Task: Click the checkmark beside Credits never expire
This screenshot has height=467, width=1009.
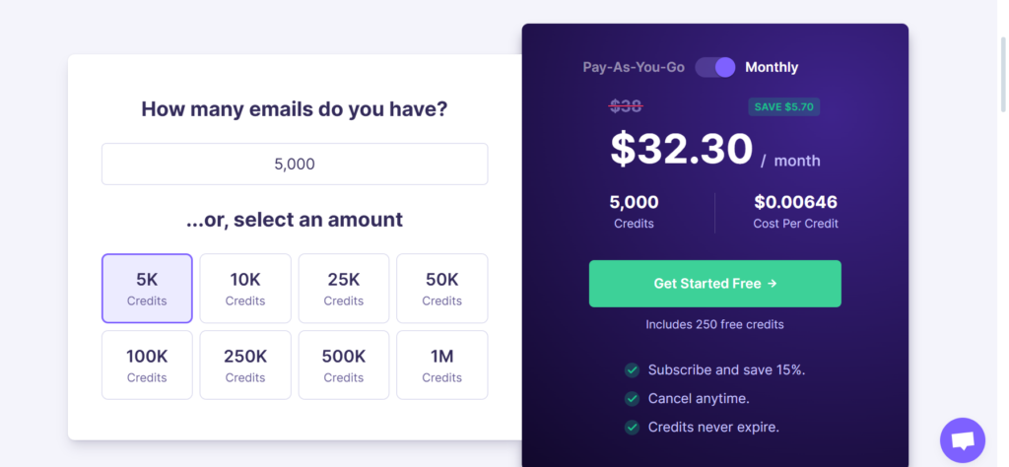Action: 632,428
